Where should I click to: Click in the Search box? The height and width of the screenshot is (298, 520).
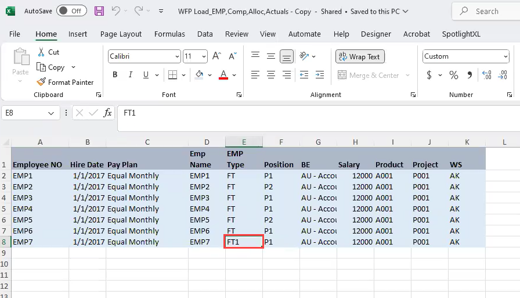click(487, 11)
